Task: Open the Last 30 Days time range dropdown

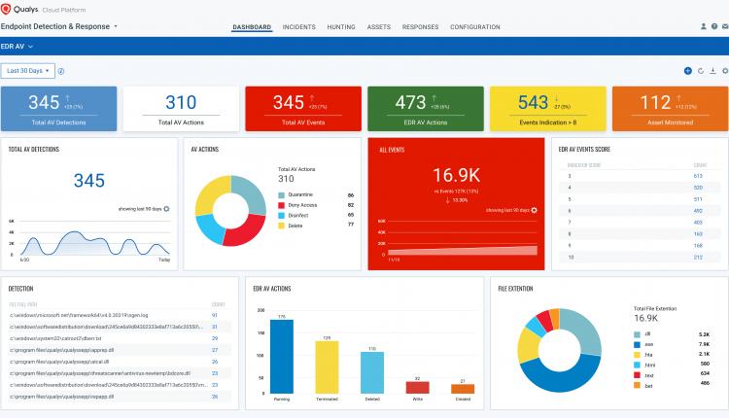Action: tap(28, 71)
